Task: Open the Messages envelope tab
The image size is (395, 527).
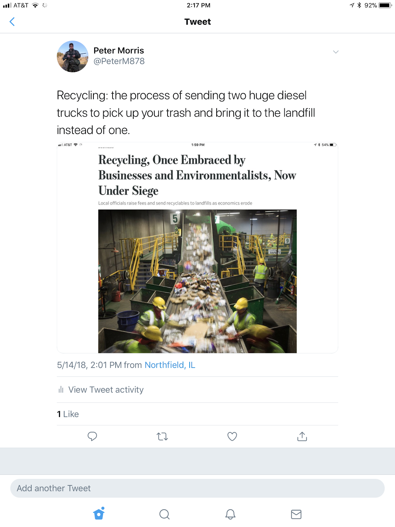Action: pos(296,514)
